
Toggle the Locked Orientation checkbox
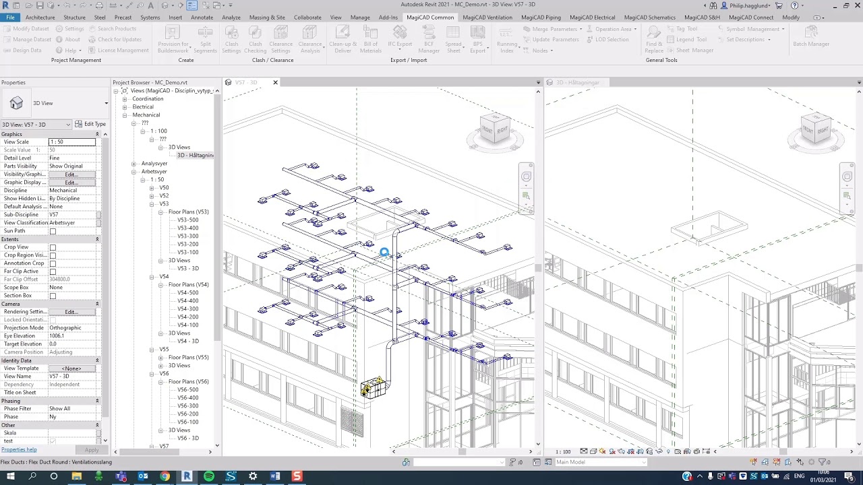53,320
